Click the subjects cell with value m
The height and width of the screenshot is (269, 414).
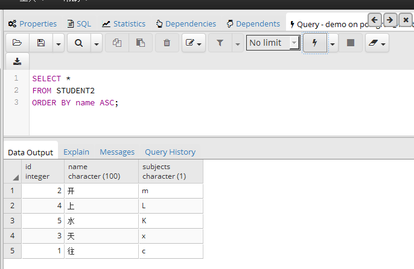coord(171,191)
